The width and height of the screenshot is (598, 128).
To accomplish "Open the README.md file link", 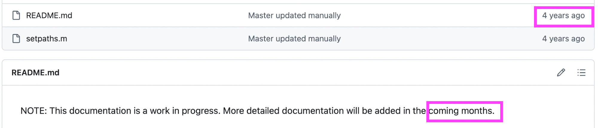I will [49, 15].
